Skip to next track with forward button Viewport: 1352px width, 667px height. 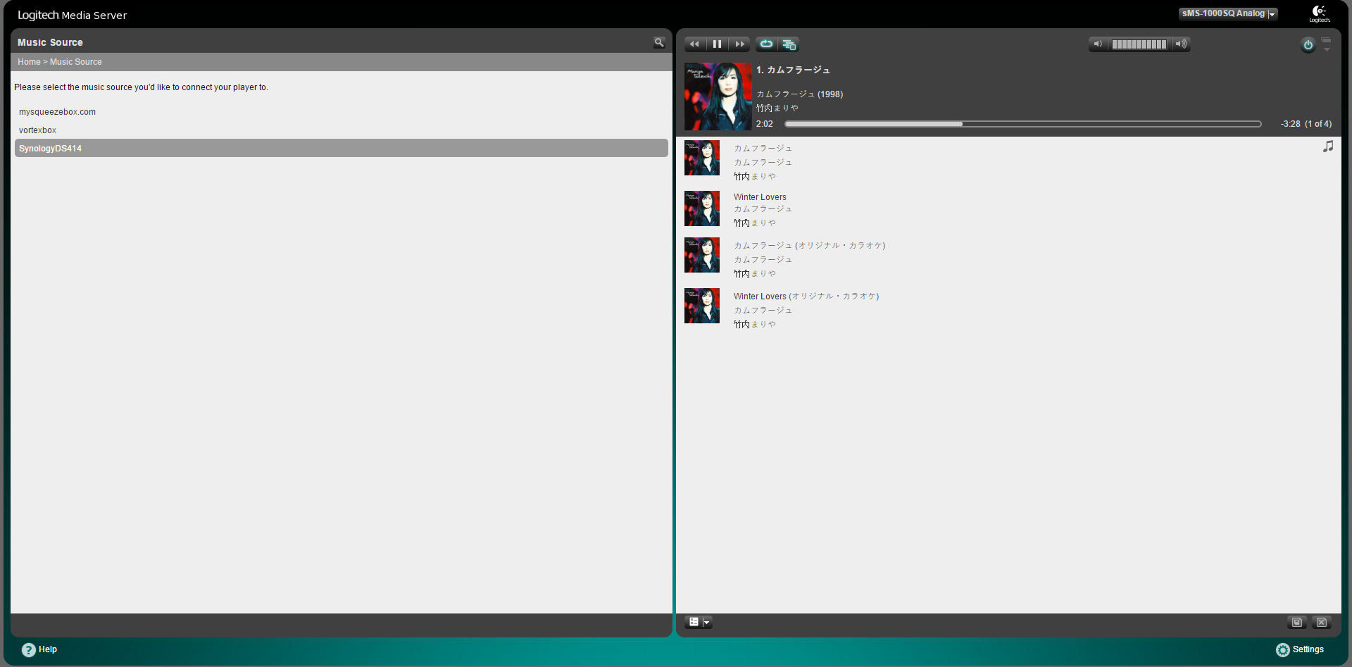pos(739,44)
